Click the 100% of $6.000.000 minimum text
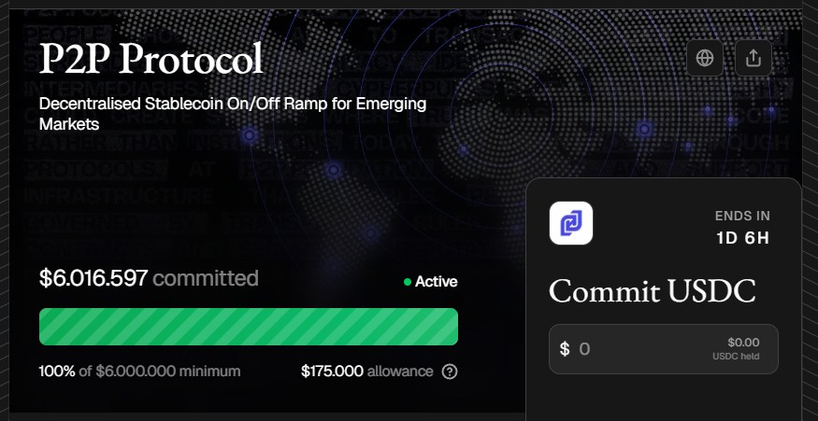 click(x=139, y=372)
